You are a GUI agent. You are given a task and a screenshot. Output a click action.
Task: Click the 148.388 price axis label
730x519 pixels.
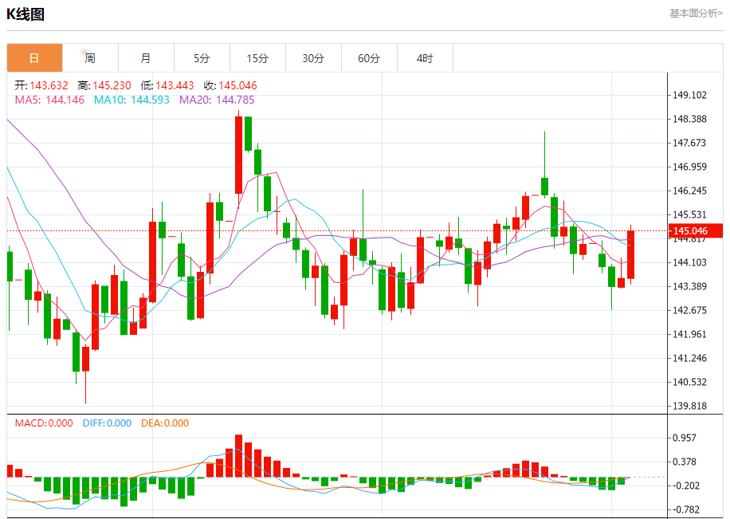689,119
